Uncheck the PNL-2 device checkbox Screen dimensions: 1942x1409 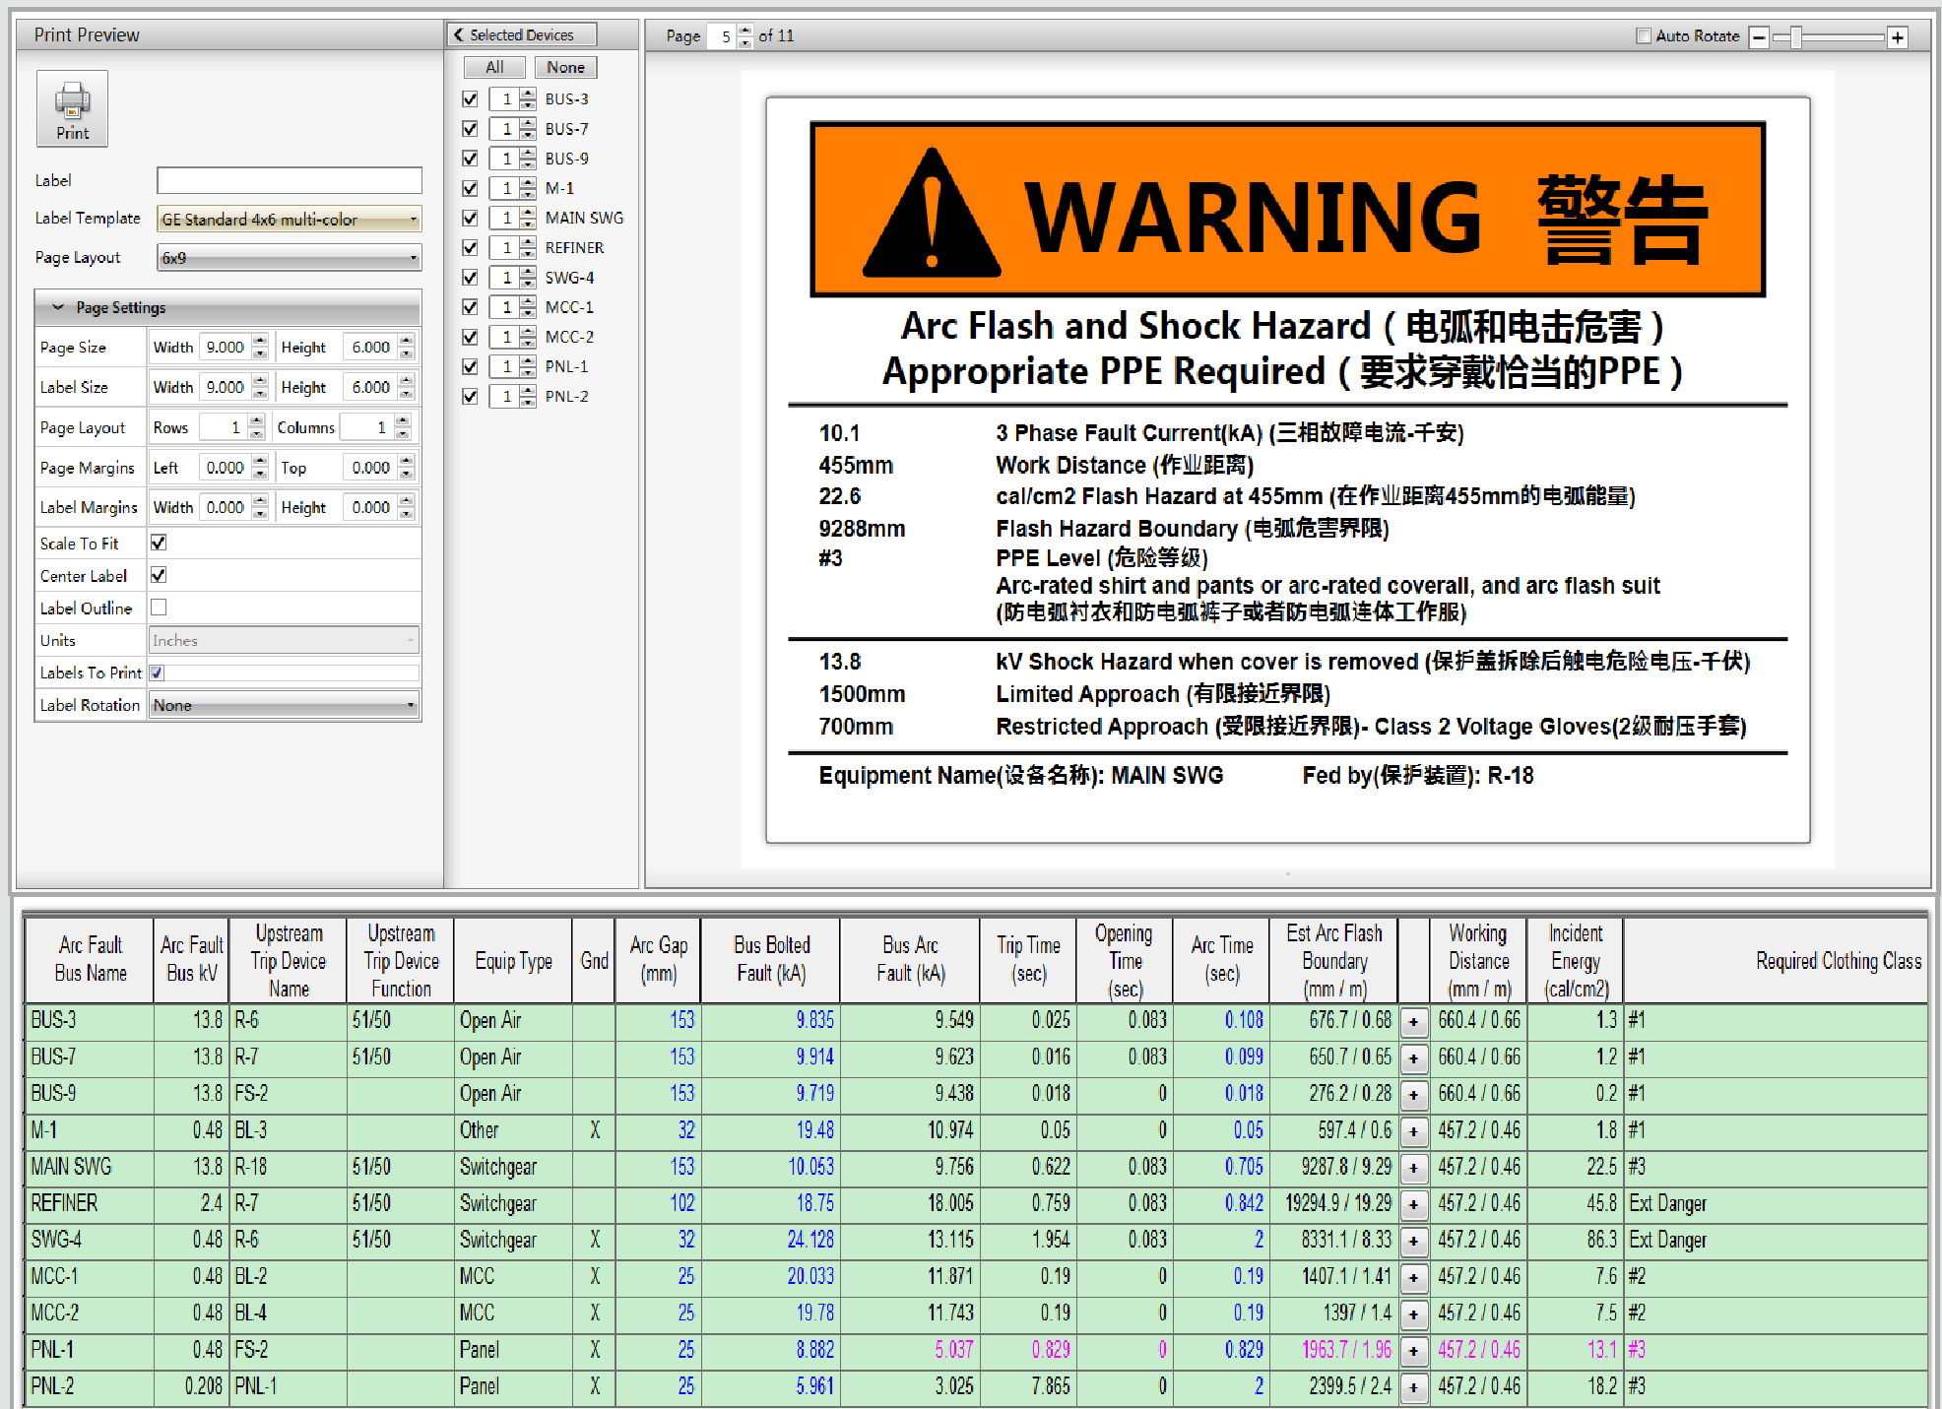(x=470, y=397)
